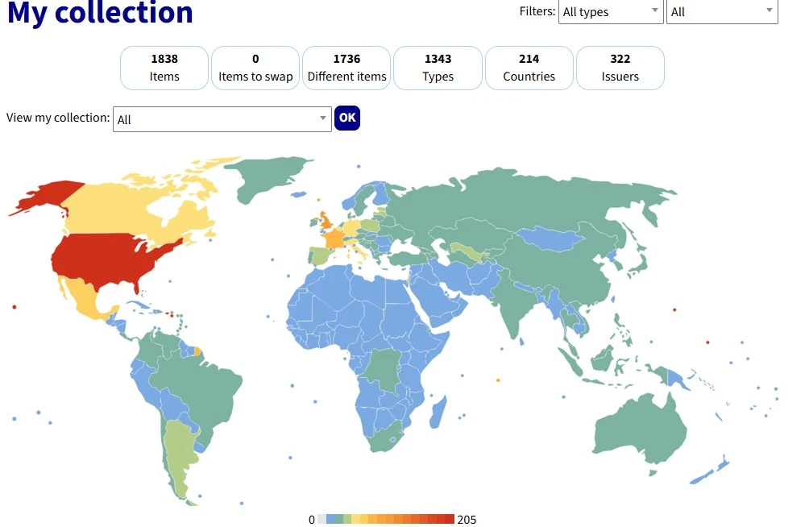Viewport: 809px width, 527px height.
Task: Open the 322 Issuers card
Action: (620, 68)
